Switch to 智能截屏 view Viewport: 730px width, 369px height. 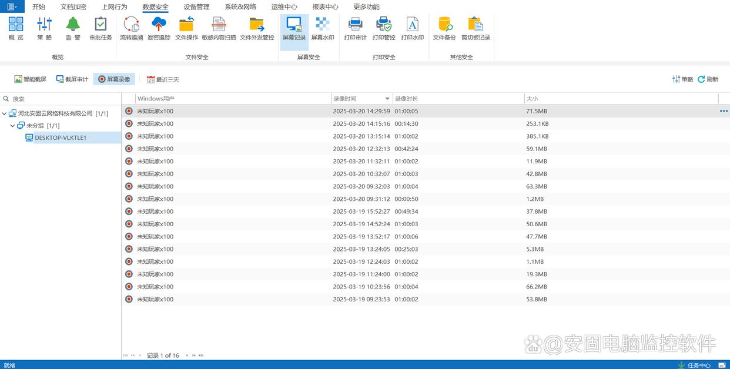[x=31, y=79]
